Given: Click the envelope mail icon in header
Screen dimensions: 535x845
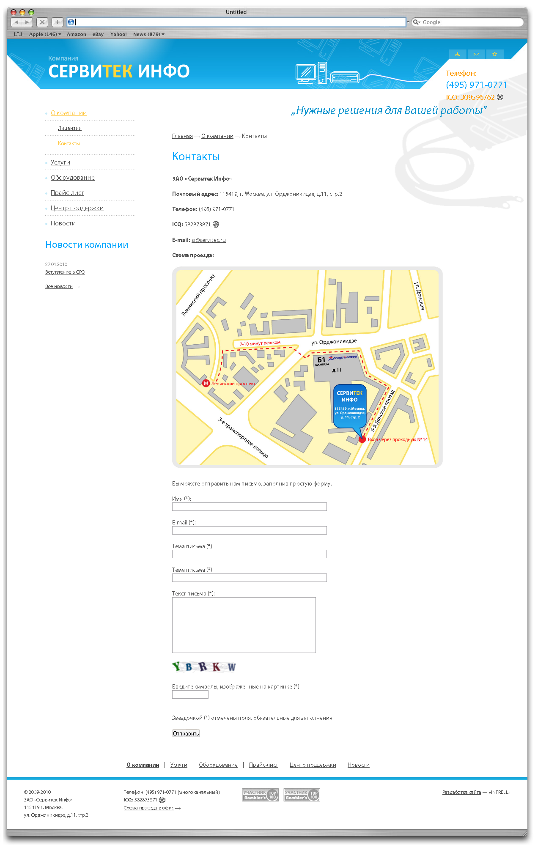Looking at the screenshot, I should (476, 54).
